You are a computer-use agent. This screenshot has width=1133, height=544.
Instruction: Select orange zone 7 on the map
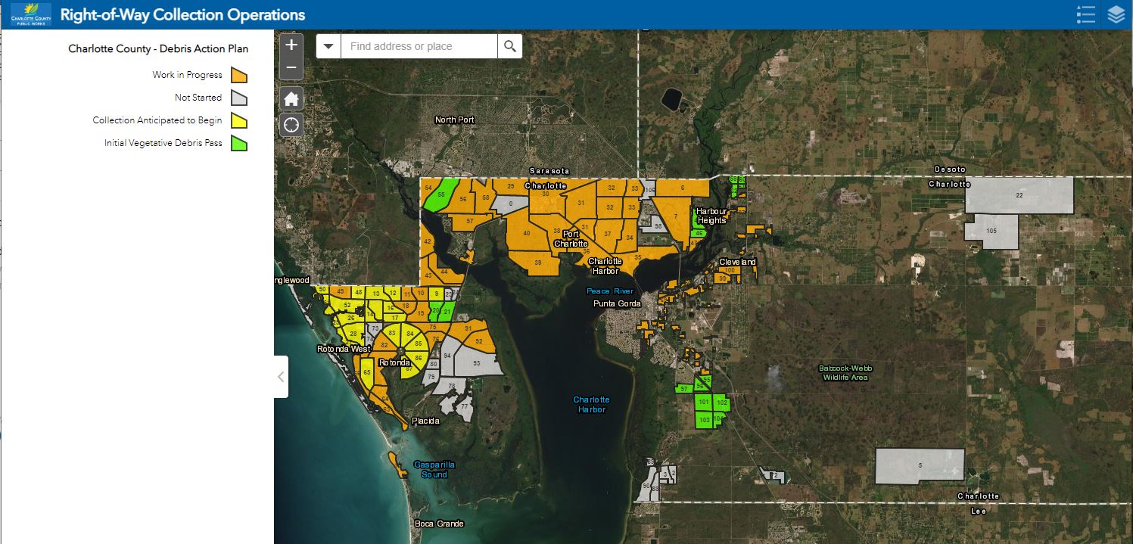click(x=675, y=216)
